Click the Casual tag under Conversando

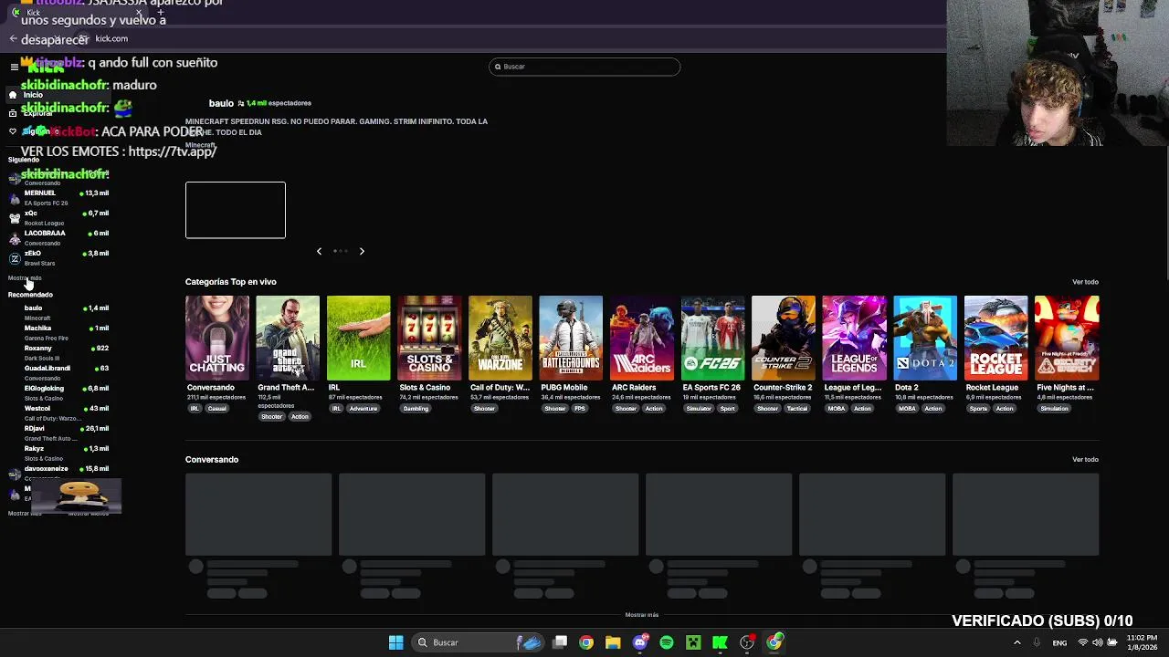tap(216, 409)
